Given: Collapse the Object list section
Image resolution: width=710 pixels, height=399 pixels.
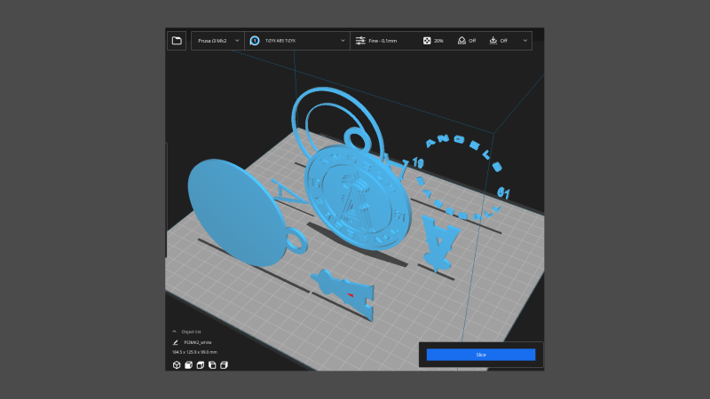Looking at the screenshot, I should 175,331.
